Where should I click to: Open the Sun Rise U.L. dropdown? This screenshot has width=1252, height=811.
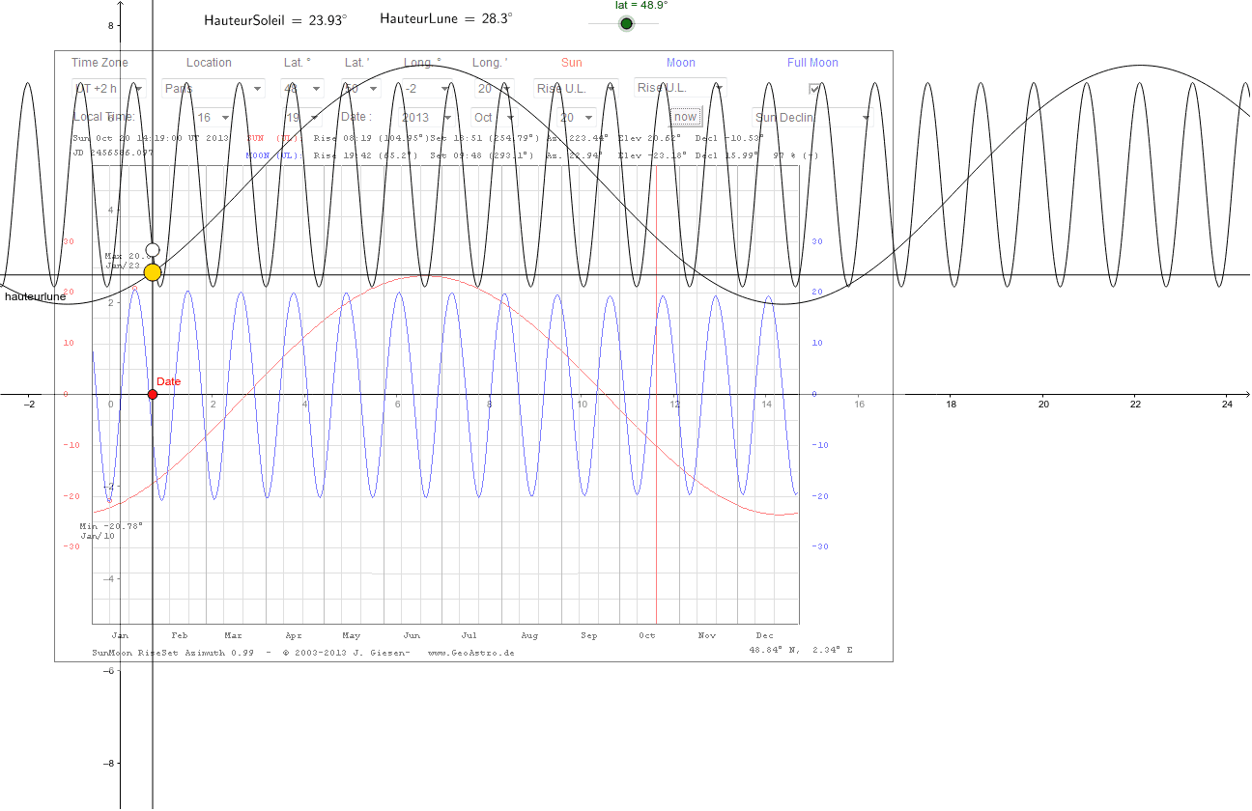(576, 88)
